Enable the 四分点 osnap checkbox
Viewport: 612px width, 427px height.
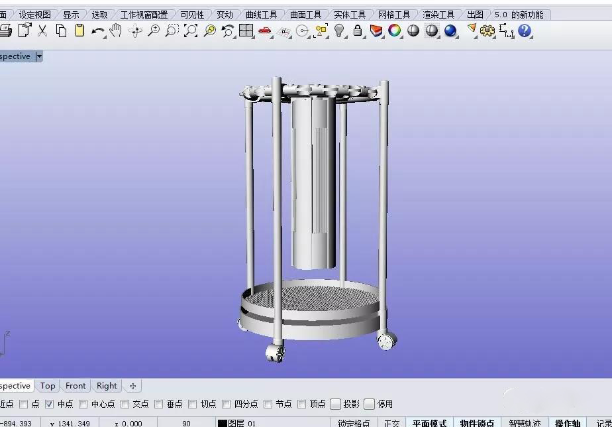227,404
